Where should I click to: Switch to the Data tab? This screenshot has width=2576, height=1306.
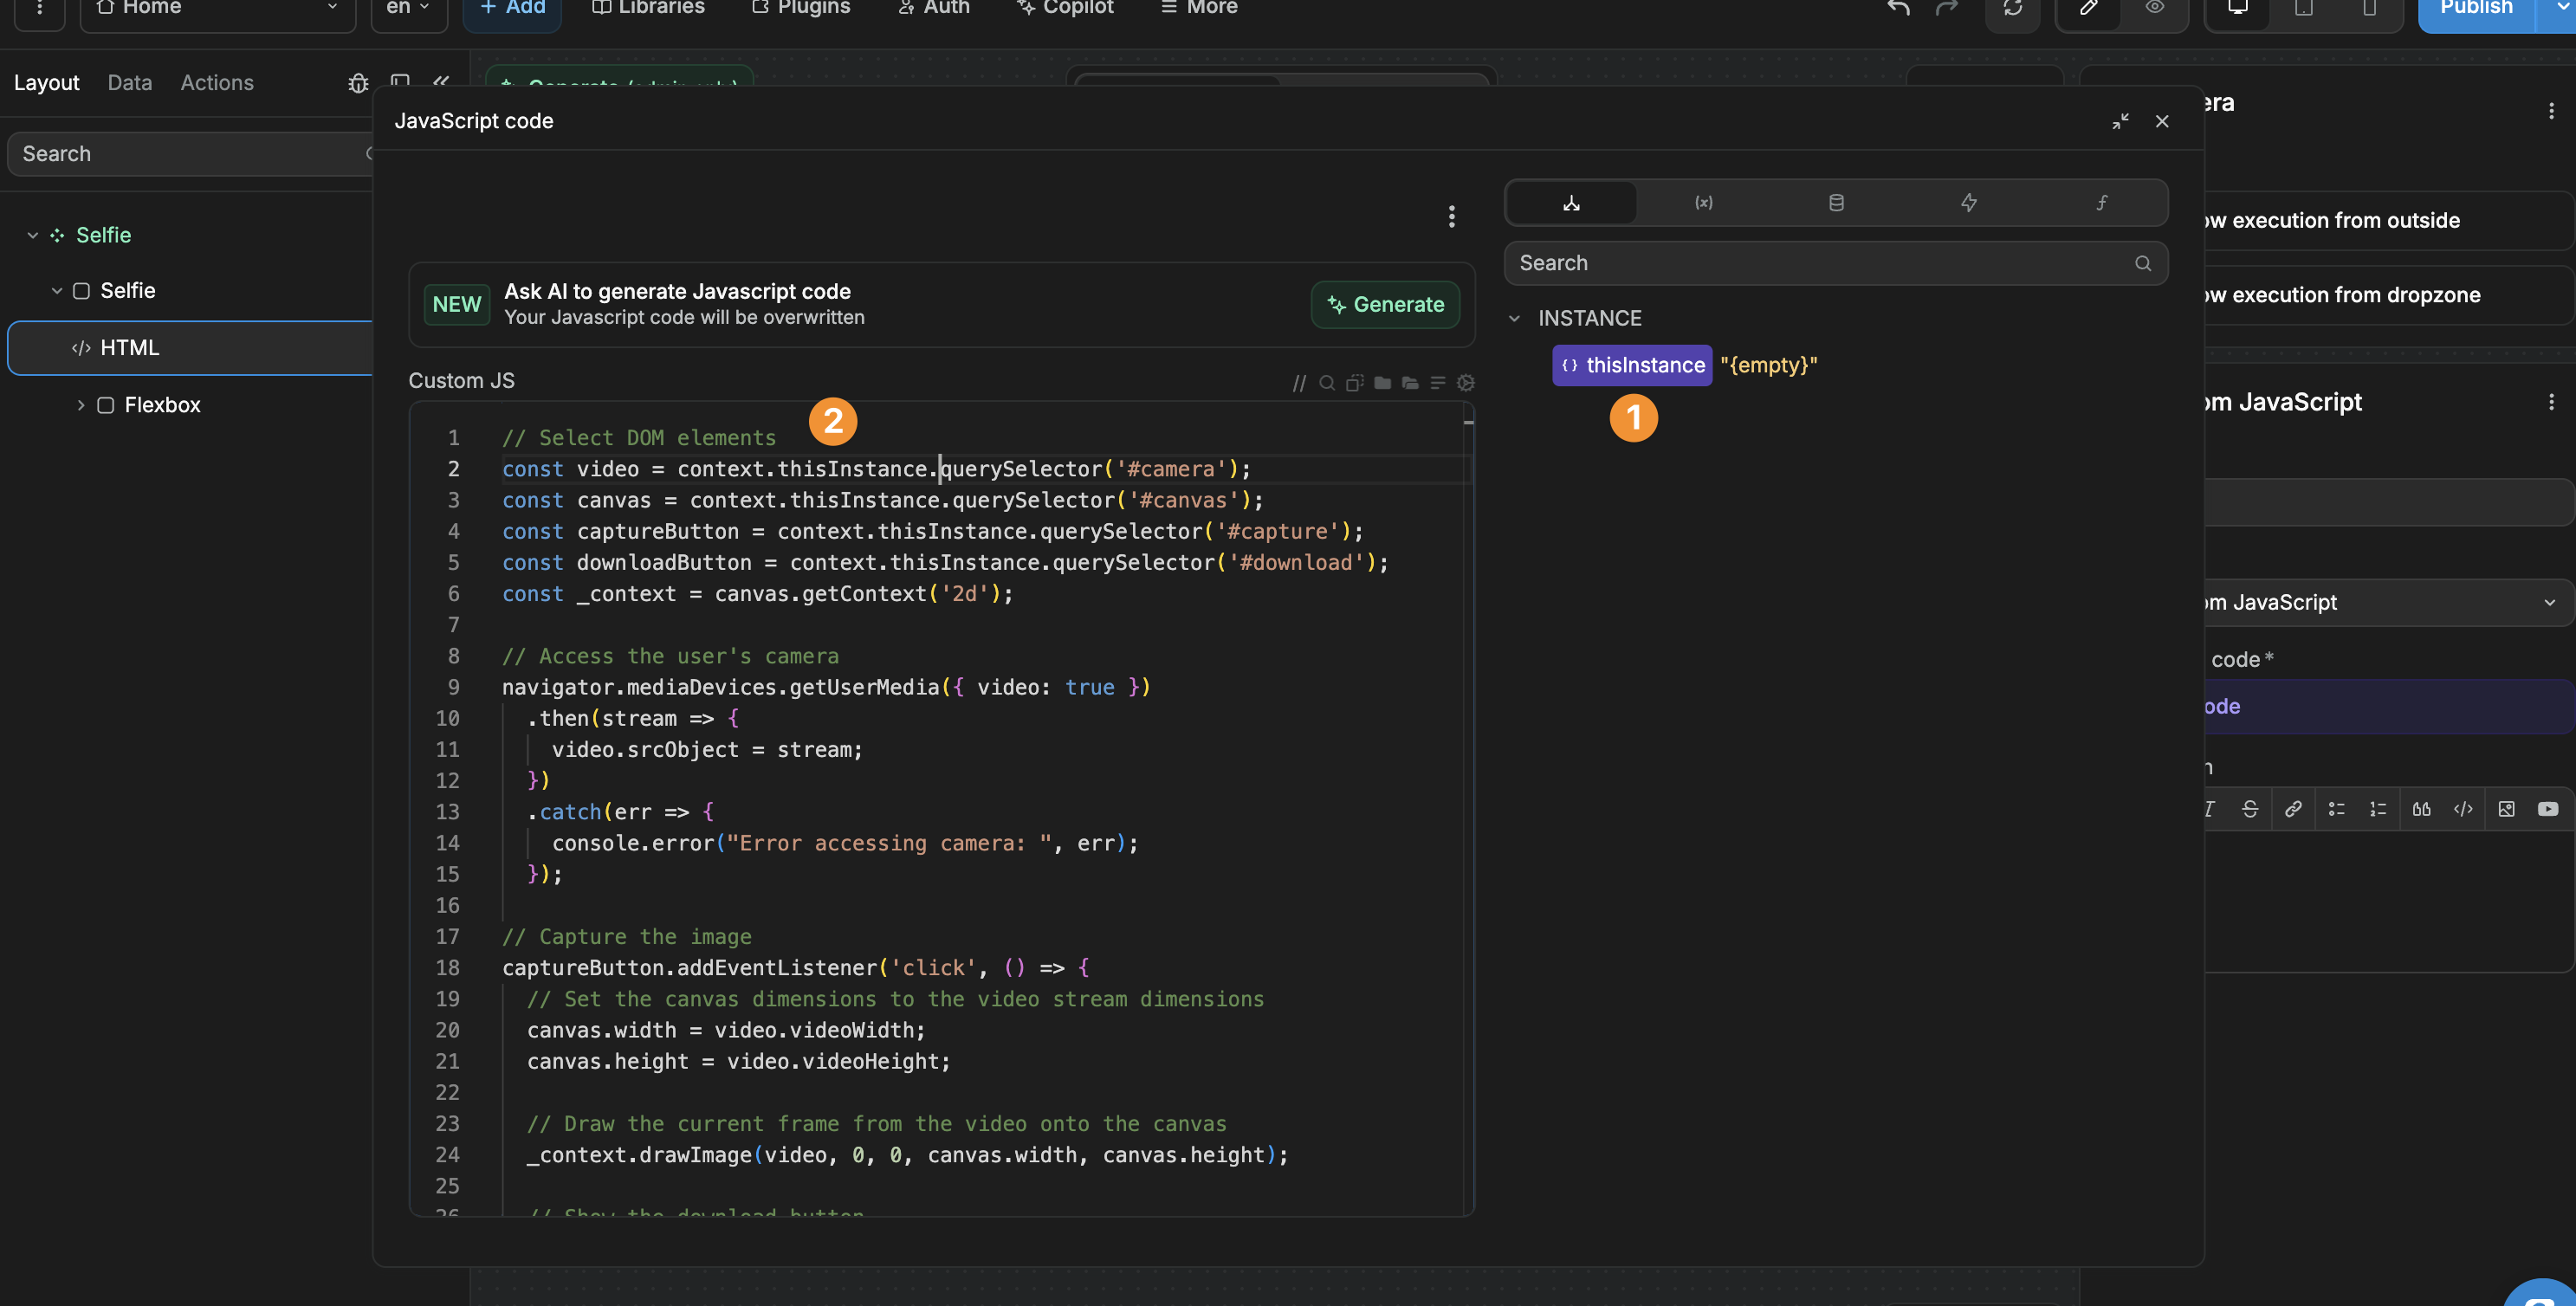coord(129,82)
